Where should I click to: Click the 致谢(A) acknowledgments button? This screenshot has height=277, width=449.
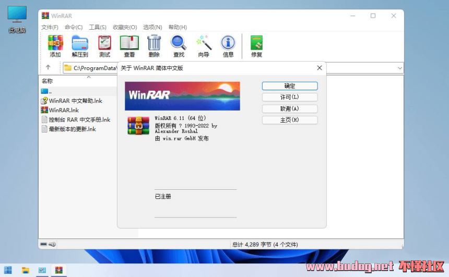coord(289,109)
